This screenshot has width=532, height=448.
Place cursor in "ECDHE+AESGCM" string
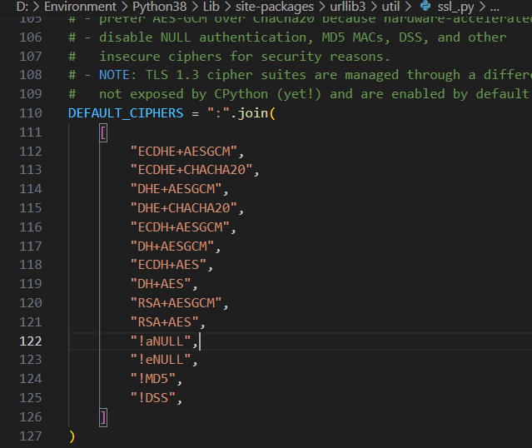[x=183, y=152]
